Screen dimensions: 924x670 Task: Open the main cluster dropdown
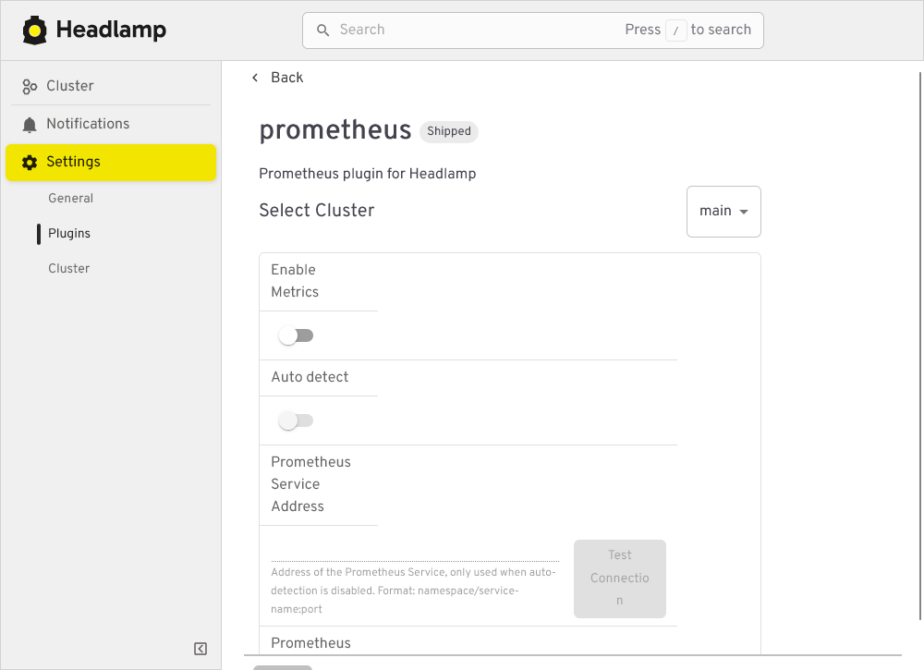click(723, 211)
